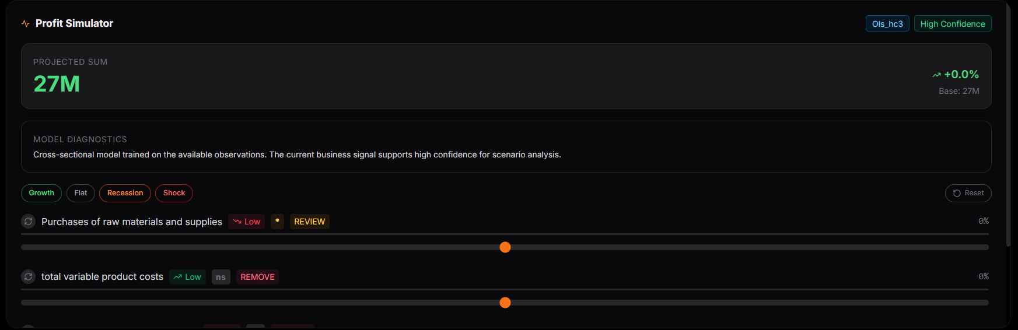Click the vertical scrollbar on the right edge
Screen dimensions: 1018x330
[1008, 122]
